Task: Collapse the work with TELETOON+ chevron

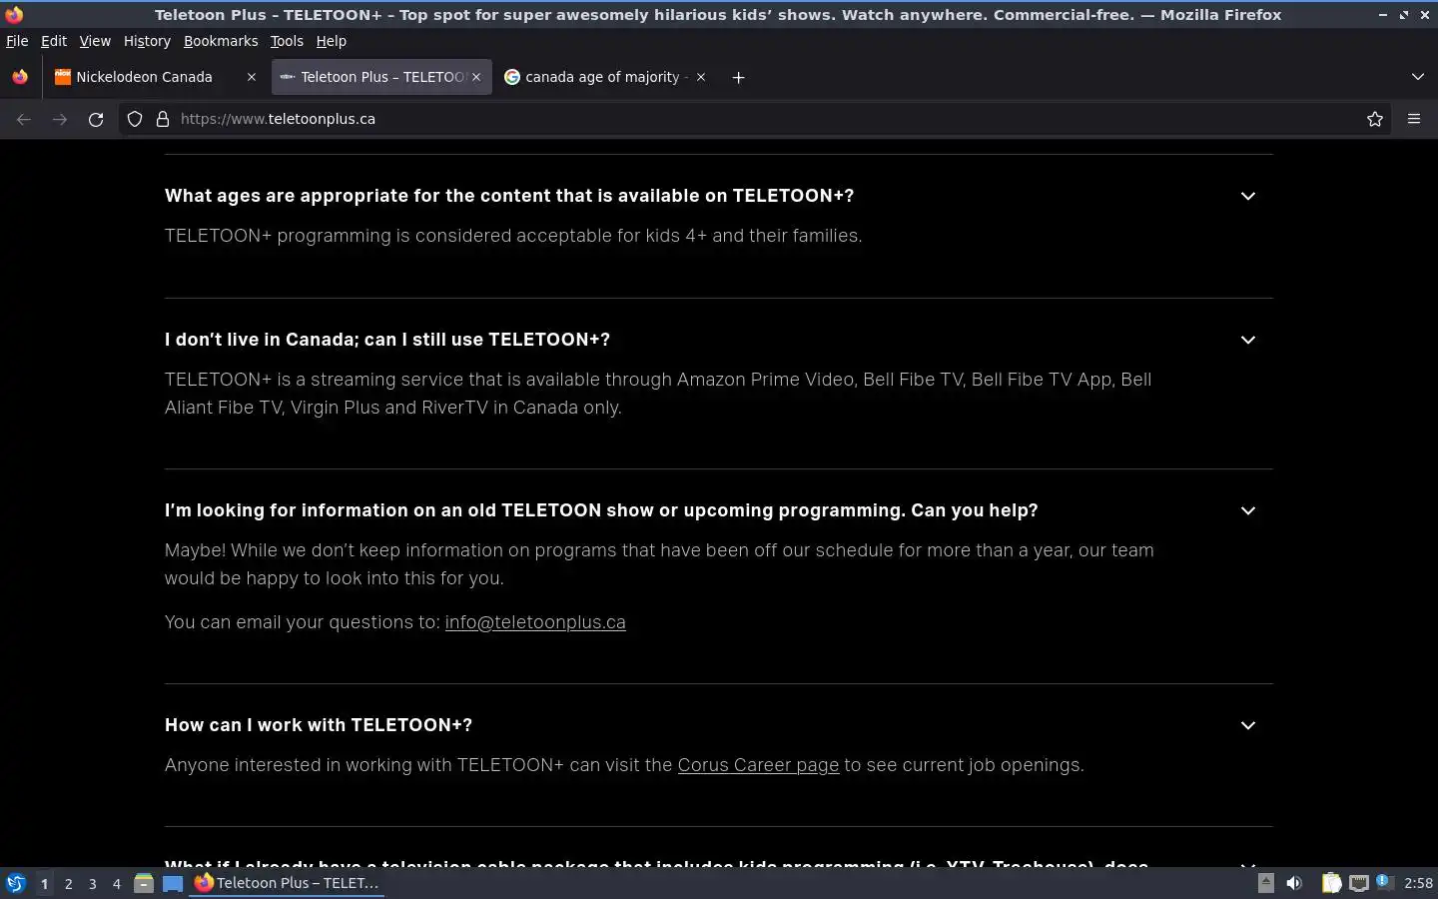Action: pyautogui.click(x=1248, y=725)
